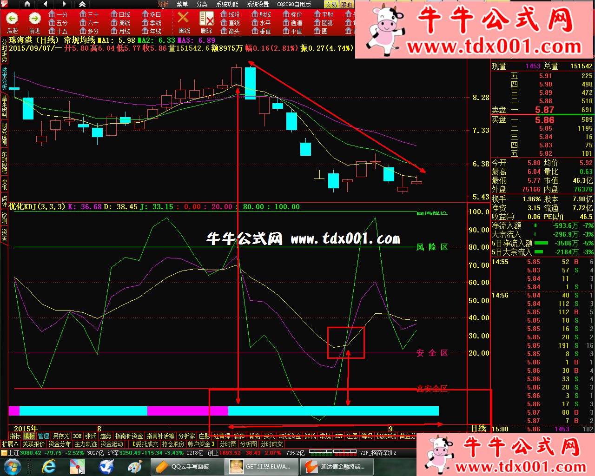Select the 季线 quarterly period

[151, 23]
